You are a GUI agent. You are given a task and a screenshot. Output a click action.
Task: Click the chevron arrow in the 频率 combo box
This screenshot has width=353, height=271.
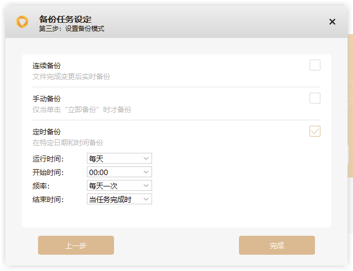(146, 185)
